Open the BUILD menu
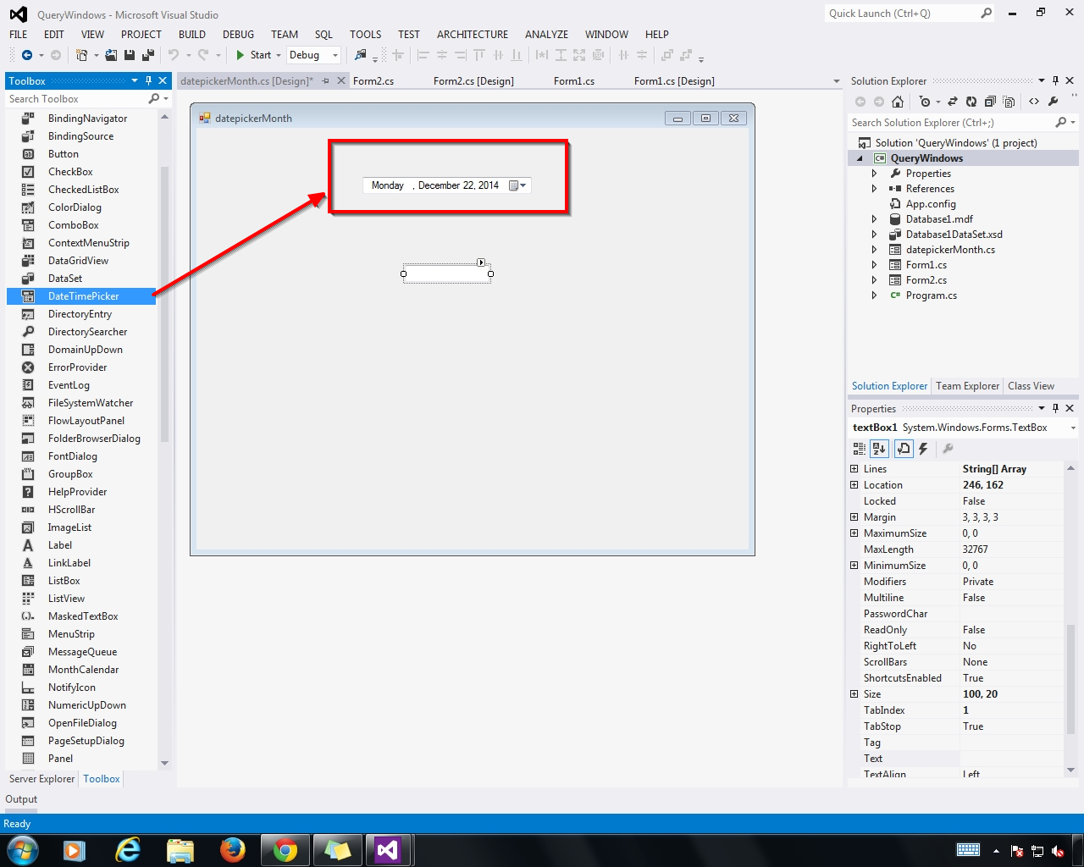The height and width of the screenshot is (867, 1084). tap(192, 35)
